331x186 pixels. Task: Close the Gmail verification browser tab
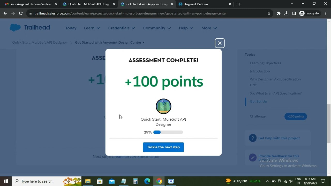tap(56, 4)
